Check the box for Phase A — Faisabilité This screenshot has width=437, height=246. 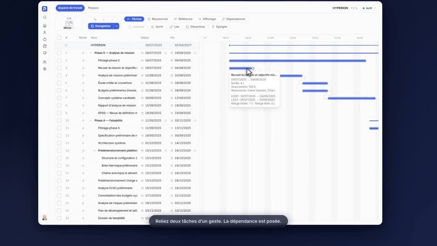click(x=59, y=120)
